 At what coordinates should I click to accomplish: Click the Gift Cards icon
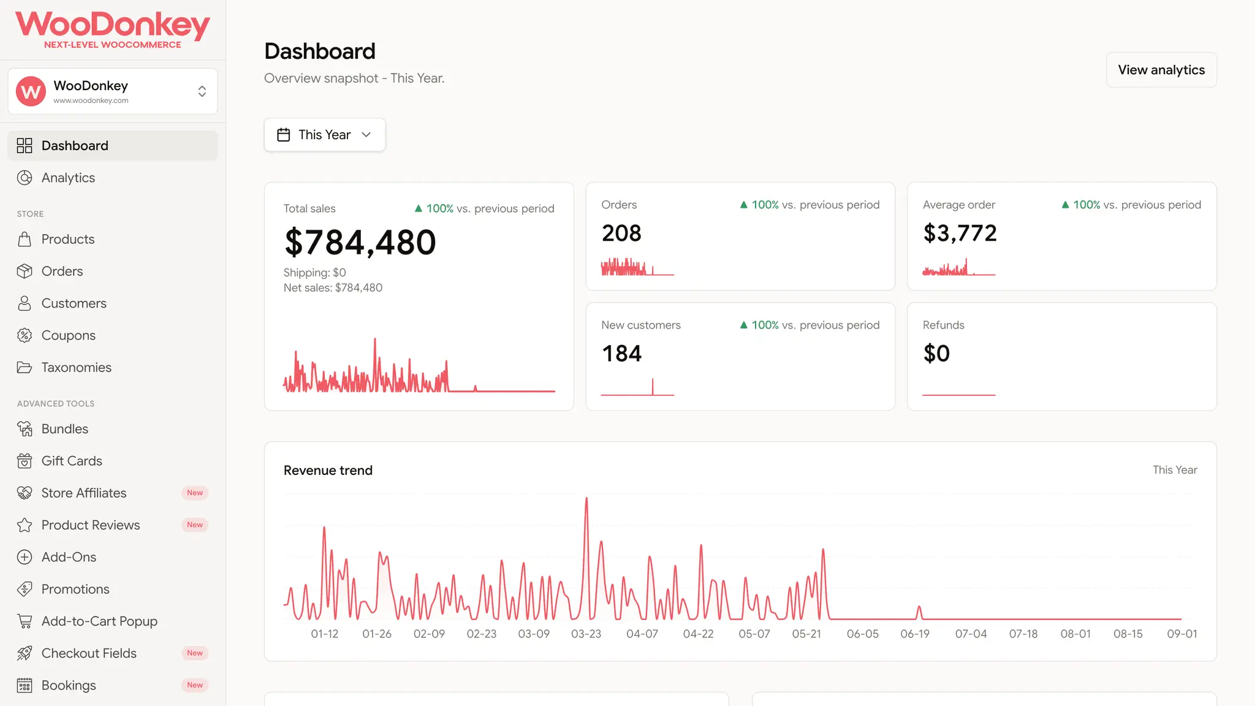coord(25,461)
